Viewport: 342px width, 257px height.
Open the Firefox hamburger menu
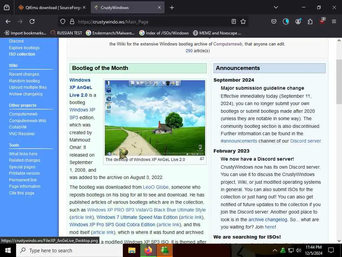coord(334,21)
